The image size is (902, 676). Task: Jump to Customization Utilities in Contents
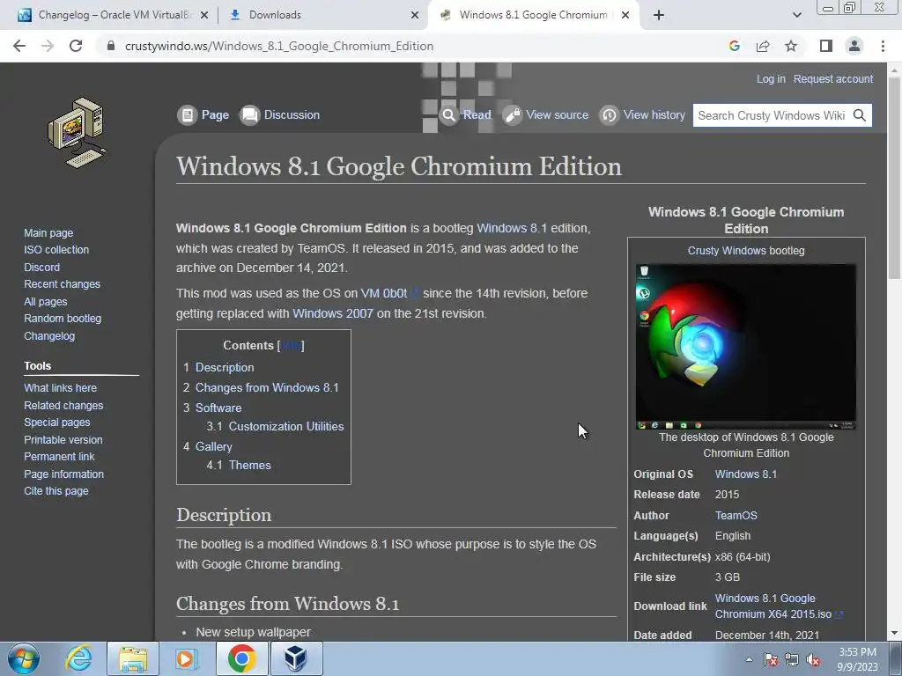(286, 427)
